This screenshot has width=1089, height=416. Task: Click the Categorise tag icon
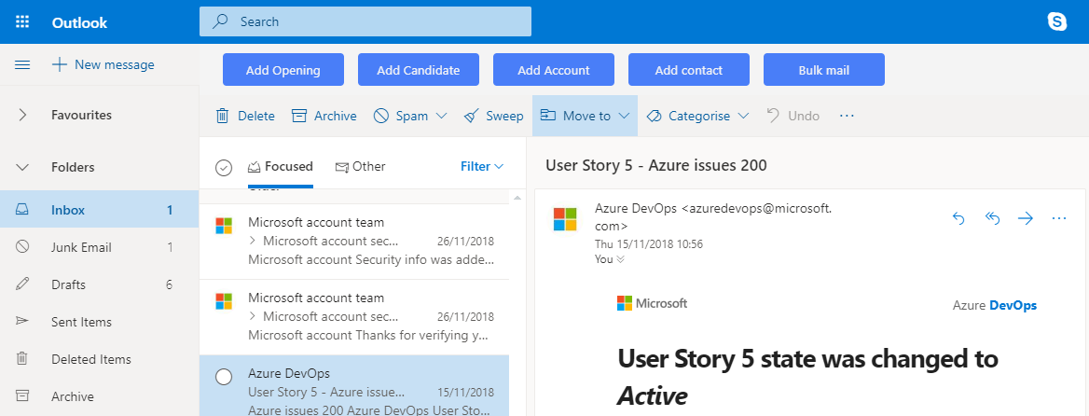pos(654,116)
